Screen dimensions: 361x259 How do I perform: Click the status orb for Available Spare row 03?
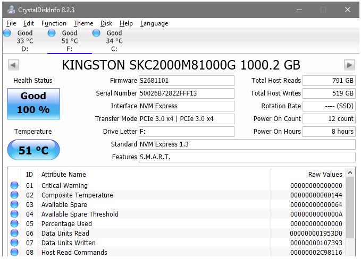coord(14,204)
